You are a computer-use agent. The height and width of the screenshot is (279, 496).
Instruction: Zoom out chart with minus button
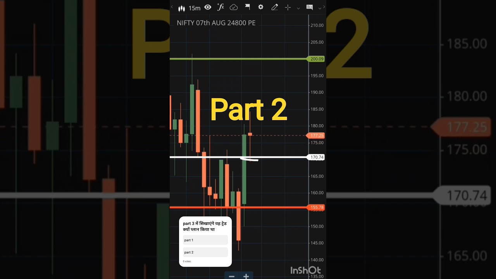click(232, 276)
